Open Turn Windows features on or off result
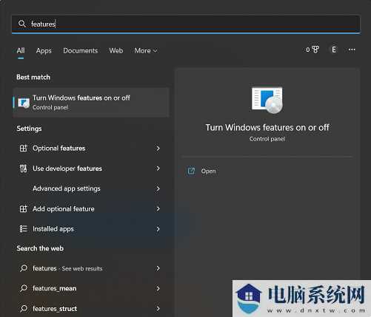The height and width of the screenshot is (317, 371). point(91,102)
